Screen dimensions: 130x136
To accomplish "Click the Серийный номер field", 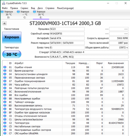I will click(x=67, y=34).
